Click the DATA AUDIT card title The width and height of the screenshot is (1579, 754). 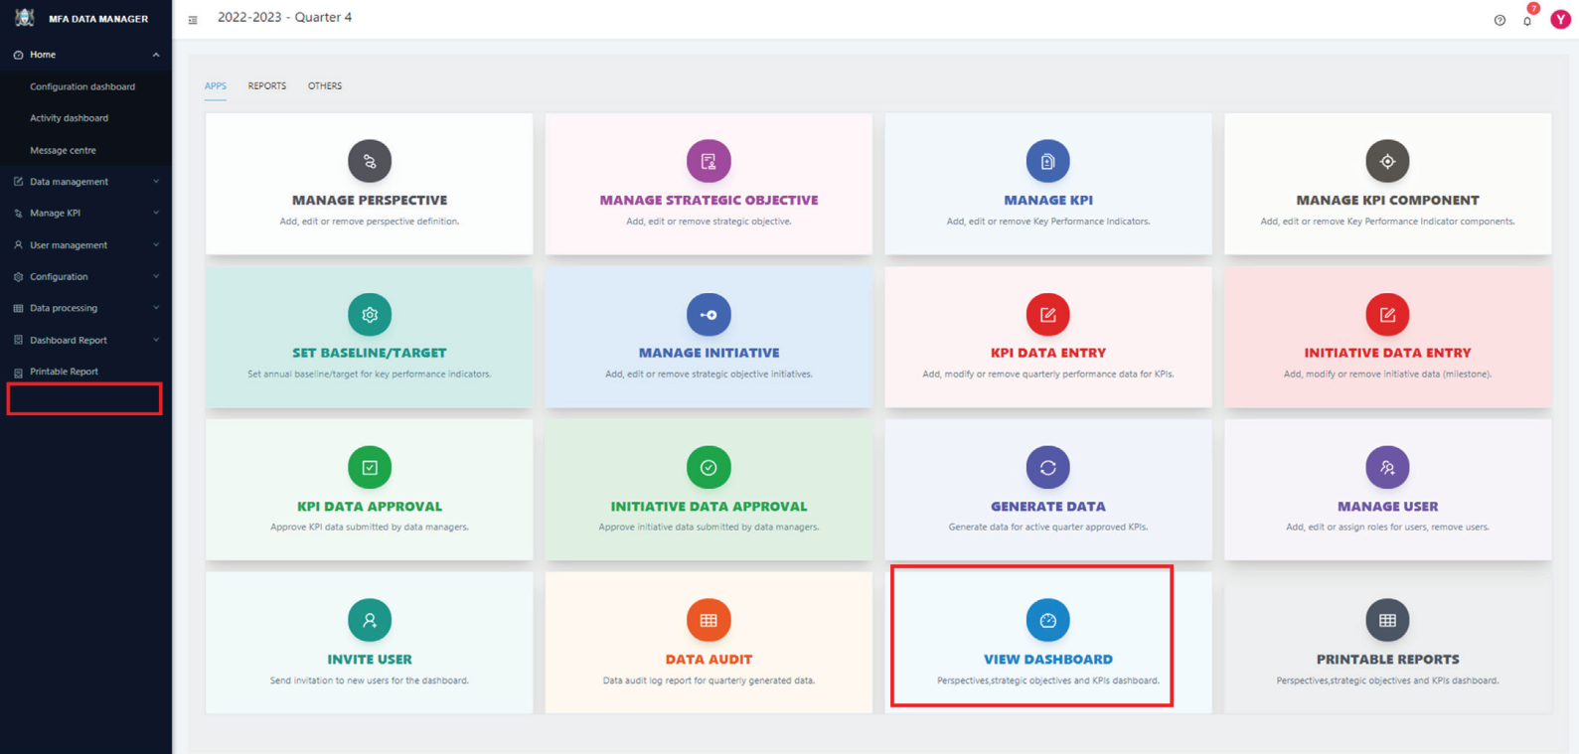(x=709, y=660)
